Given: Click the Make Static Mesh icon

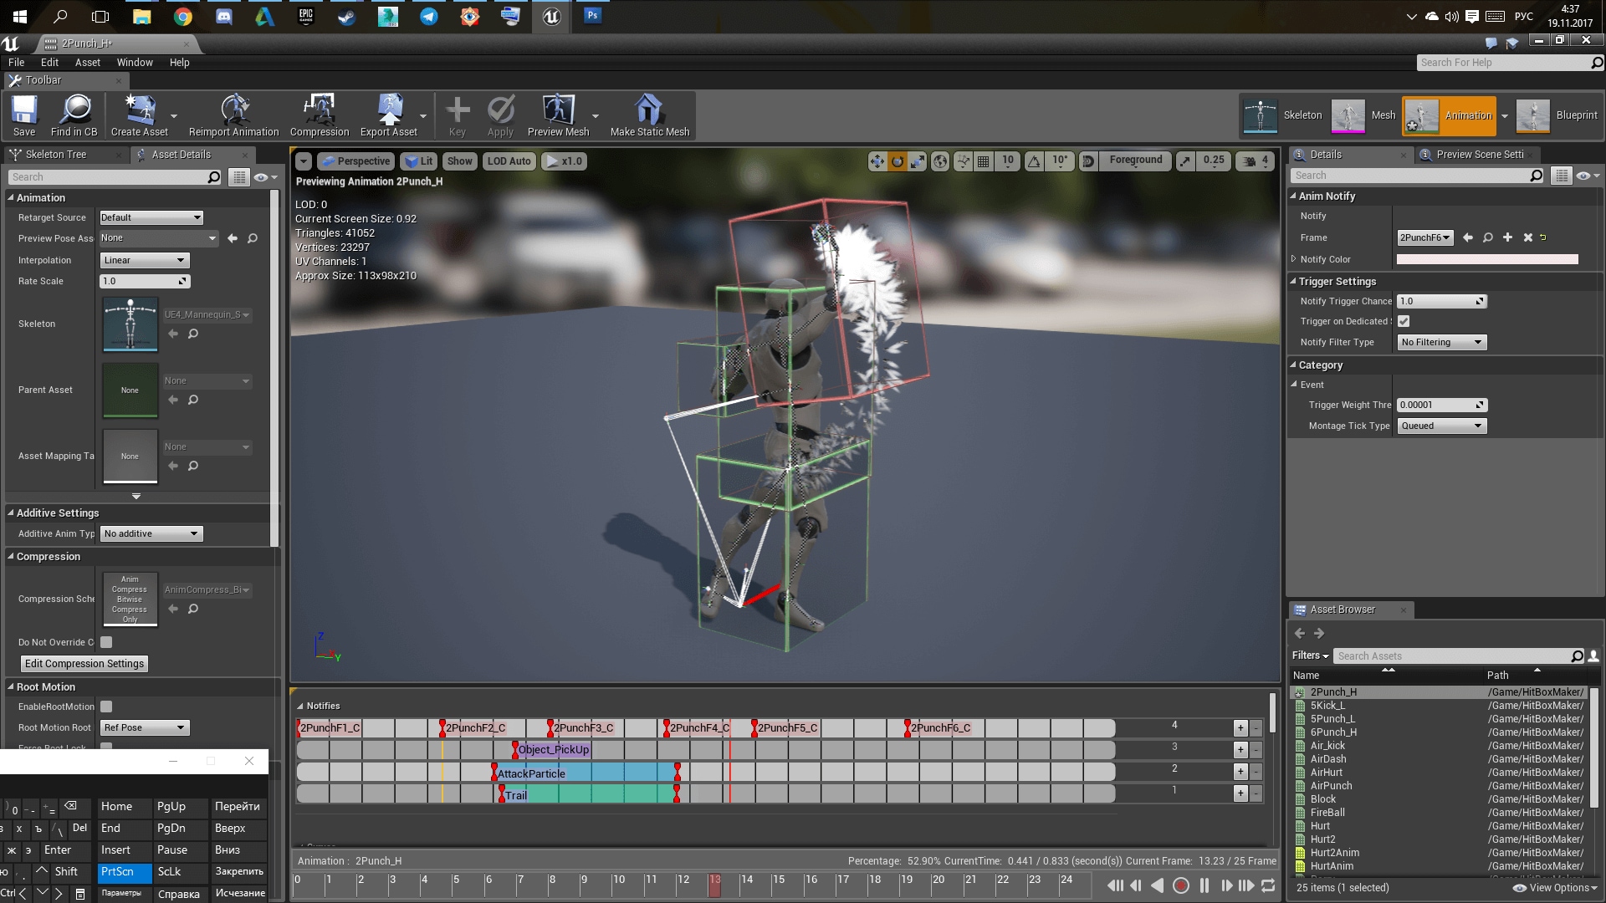Looking at the screenshot, I should [x=649, y=115].
